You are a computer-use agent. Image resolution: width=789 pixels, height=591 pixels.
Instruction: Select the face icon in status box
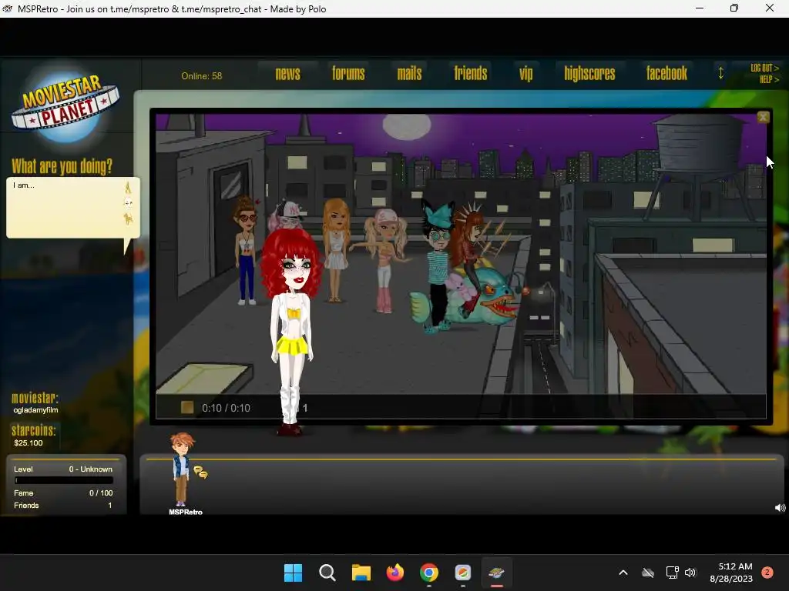[x=128, y=203]
